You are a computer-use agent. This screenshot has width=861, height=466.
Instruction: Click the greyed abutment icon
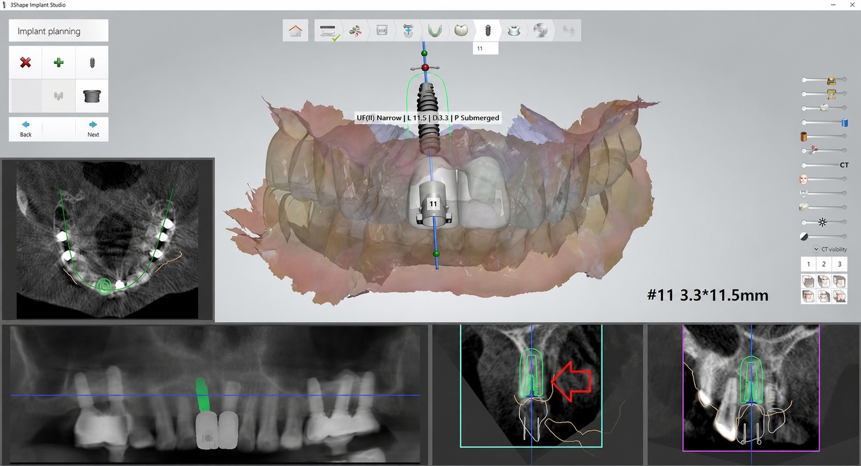[x=59, y=96]
